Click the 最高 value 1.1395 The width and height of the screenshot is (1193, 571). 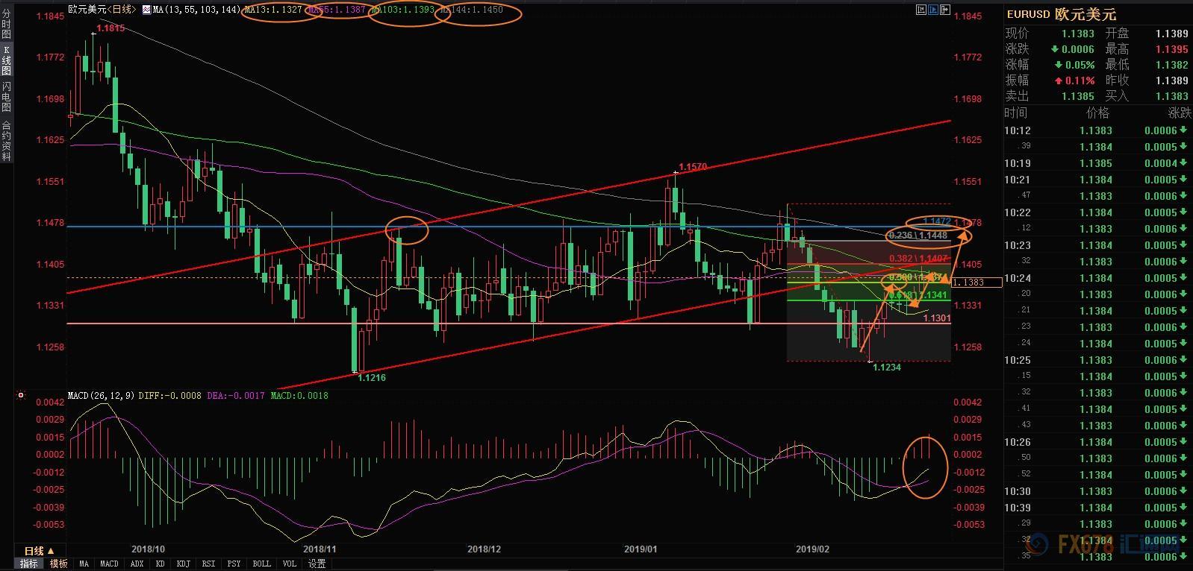click(1172, 49)
